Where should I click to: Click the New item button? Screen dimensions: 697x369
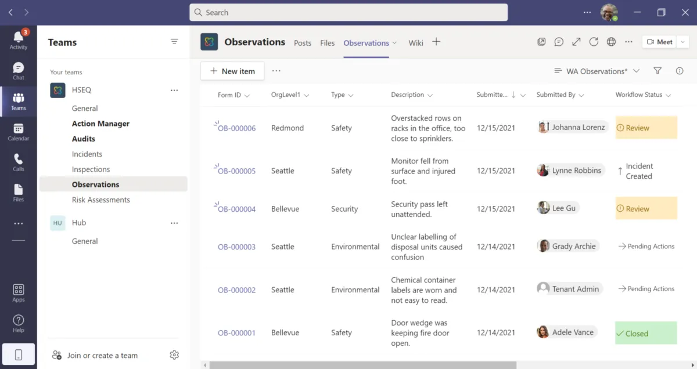pyautogui.click(x=232, y=71)
